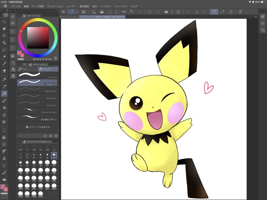Select brush size 10 preset
267x200 pixels.
(x=54, y=156)
